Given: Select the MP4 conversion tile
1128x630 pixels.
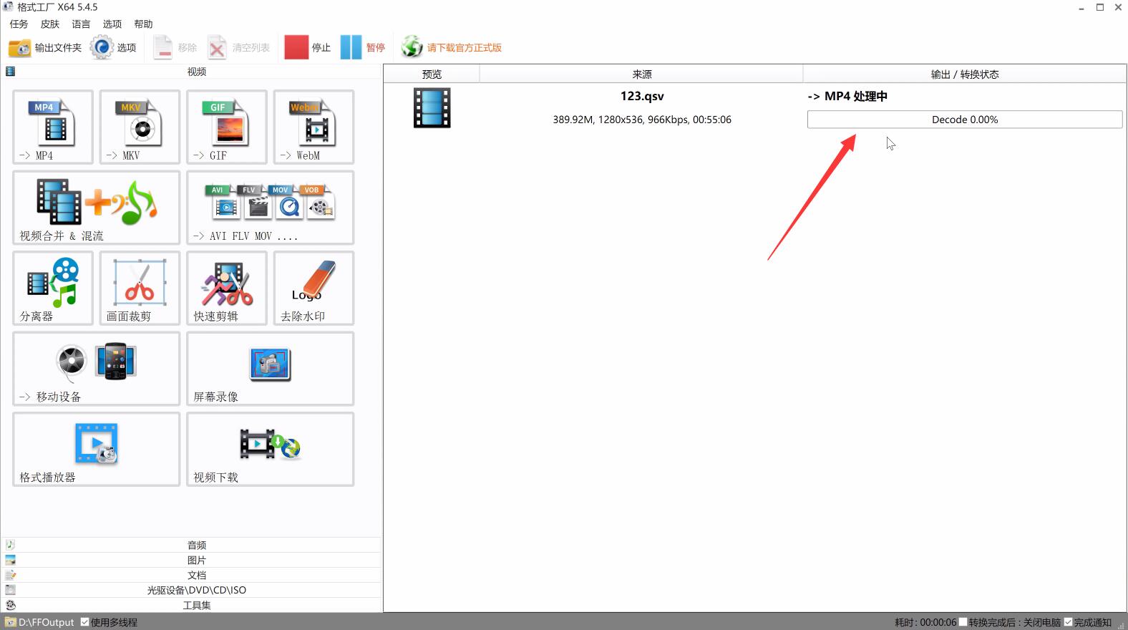Looking at the screenshot, I should point(53,127).
